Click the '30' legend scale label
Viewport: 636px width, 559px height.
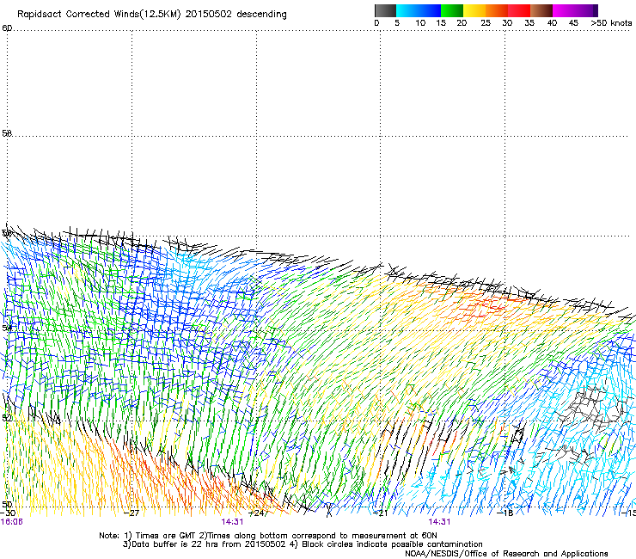507,23
